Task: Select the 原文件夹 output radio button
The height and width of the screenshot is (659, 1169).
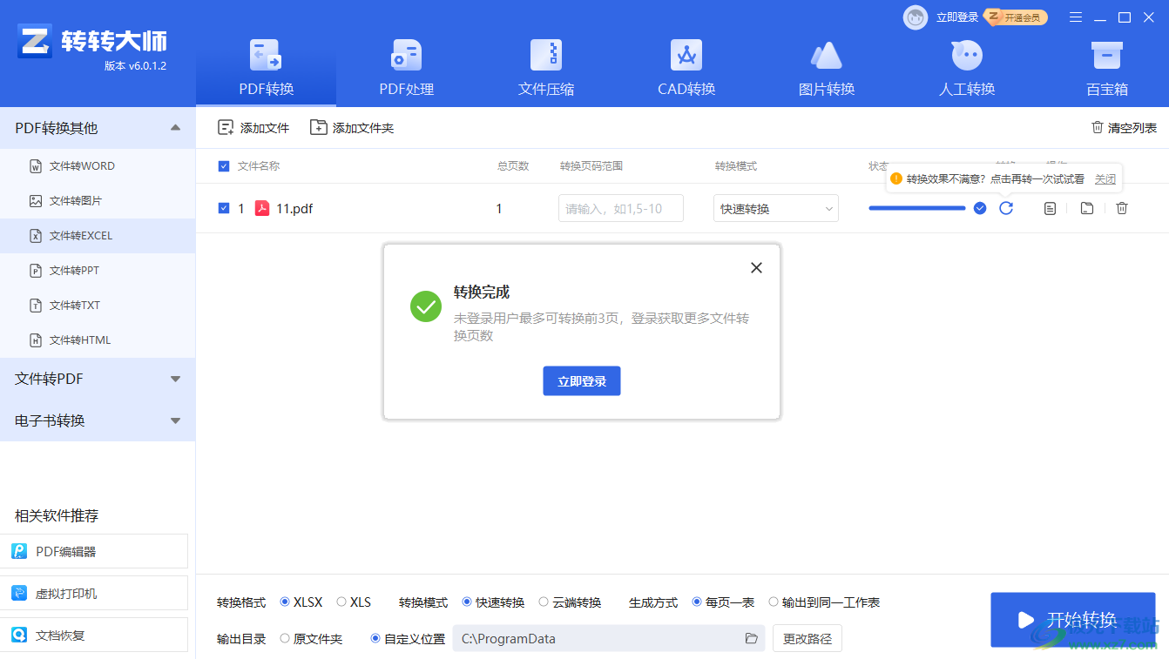Action: tap(285, 638)
